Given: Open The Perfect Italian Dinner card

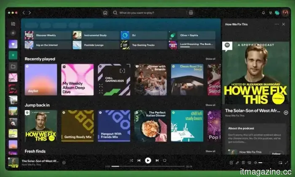Looking at the screenshot, I should pos(150,126).
